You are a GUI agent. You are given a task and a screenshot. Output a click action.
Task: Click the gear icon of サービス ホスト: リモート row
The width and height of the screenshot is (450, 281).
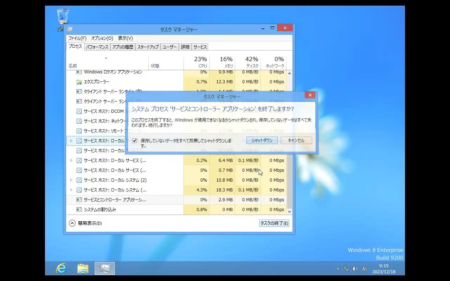(x=79, y=131)
